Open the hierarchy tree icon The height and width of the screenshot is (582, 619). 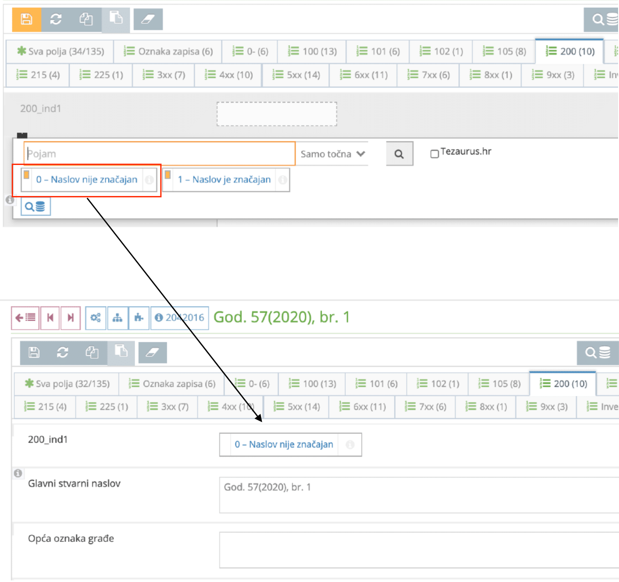point(118,318)
